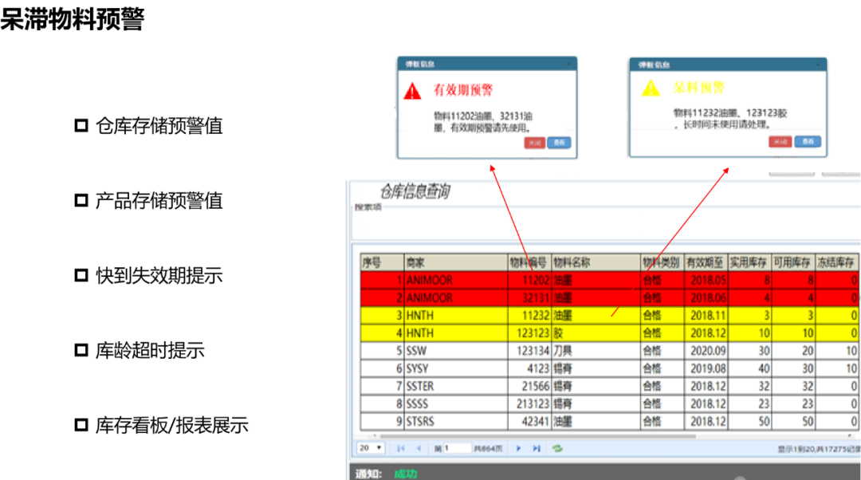Image resolution: width=861 pixels, height=480 pixels.
Task: Sort by 商家 column header
Action: [x=456, y=262]
